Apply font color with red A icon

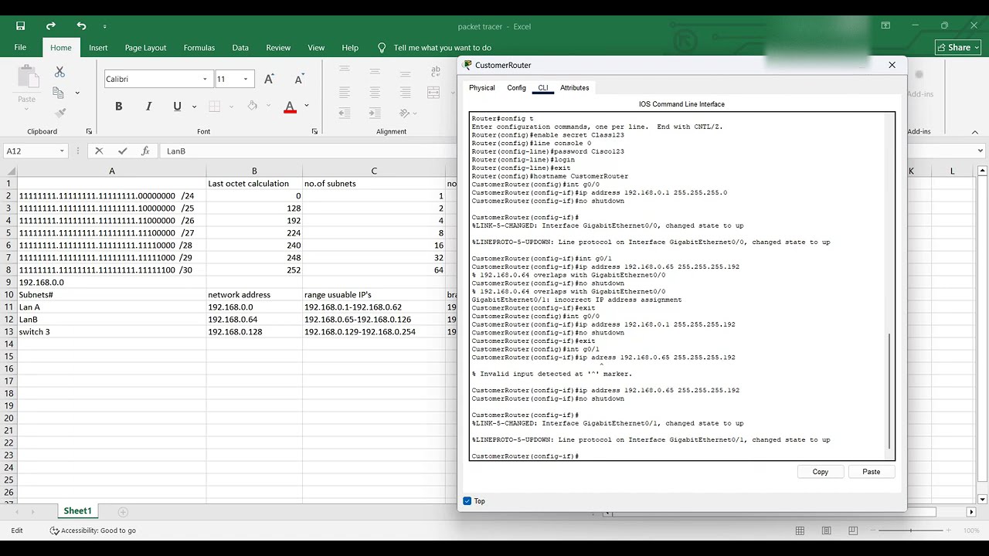coord(290,107)
